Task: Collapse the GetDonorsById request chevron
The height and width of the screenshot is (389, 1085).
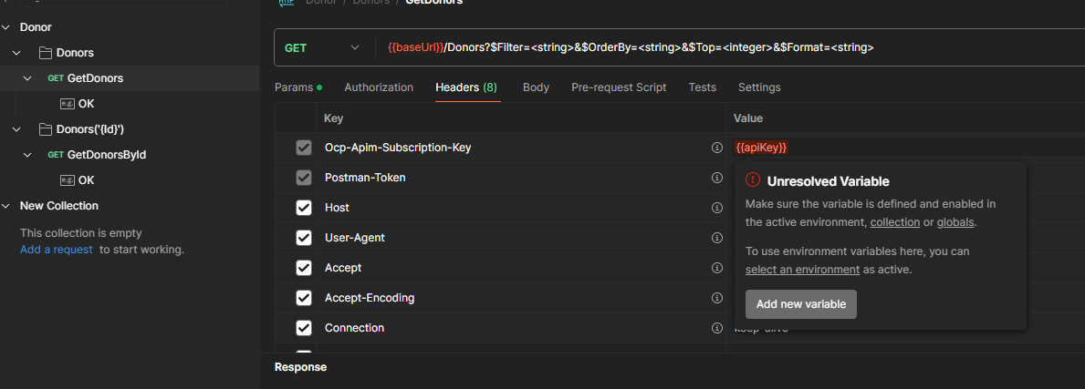Action: pos(27,155)
